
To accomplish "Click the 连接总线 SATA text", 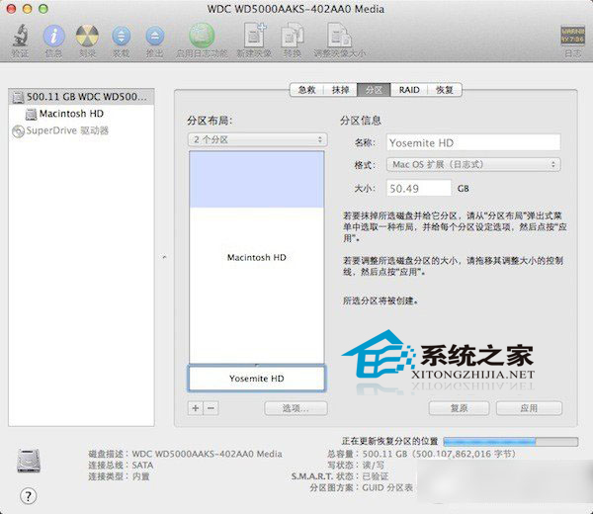I will coord(121,466).
